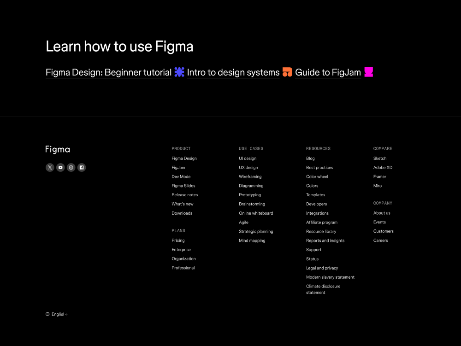
Task: Go to Downloads page
Action: [182, 213]
